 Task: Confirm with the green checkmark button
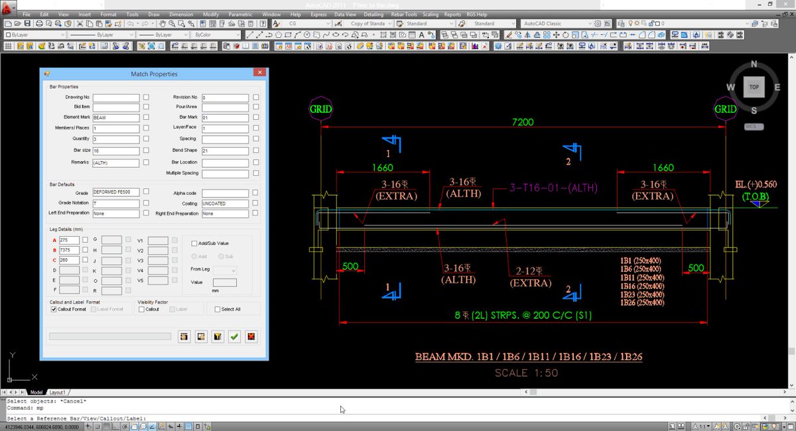coord(234,336)
